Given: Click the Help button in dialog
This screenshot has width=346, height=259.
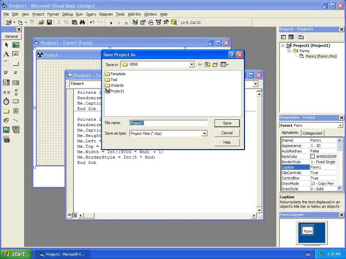Looking at the screenshot, I should pos(227,142).
